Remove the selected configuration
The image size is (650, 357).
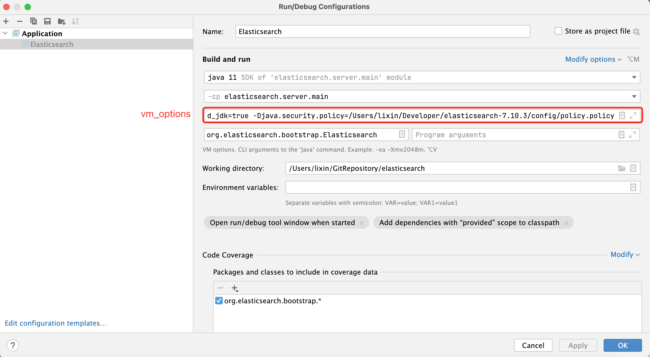click(20, 21)
